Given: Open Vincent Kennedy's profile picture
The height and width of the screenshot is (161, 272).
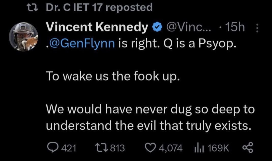Looking at the screenshot, I should [x=24, y=37].
